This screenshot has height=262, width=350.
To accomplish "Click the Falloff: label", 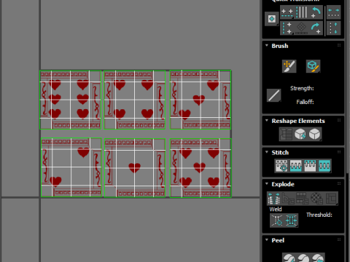I will click(305, 102).
